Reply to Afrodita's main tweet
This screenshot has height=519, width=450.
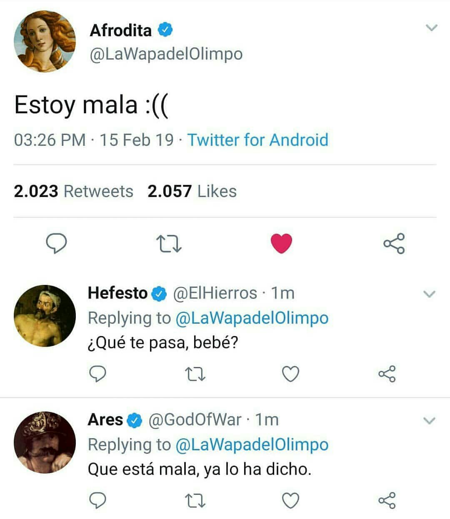(56, 244)
